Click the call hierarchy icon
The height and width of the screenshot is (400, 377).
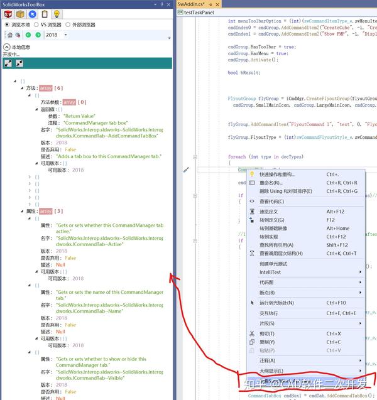coord(252,253)
